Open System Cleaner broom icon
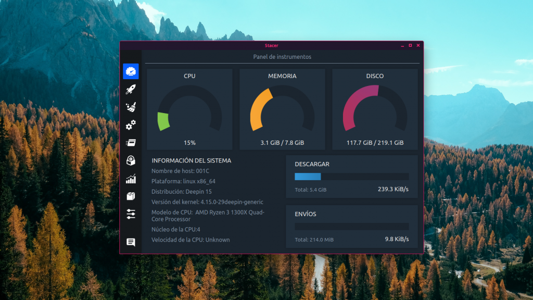Viewport: 533px width, 300px height. coord(131,107)
